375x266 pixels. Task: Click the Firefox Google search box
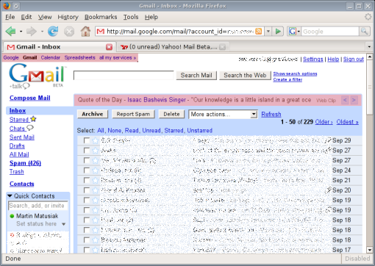click(330, 32)
